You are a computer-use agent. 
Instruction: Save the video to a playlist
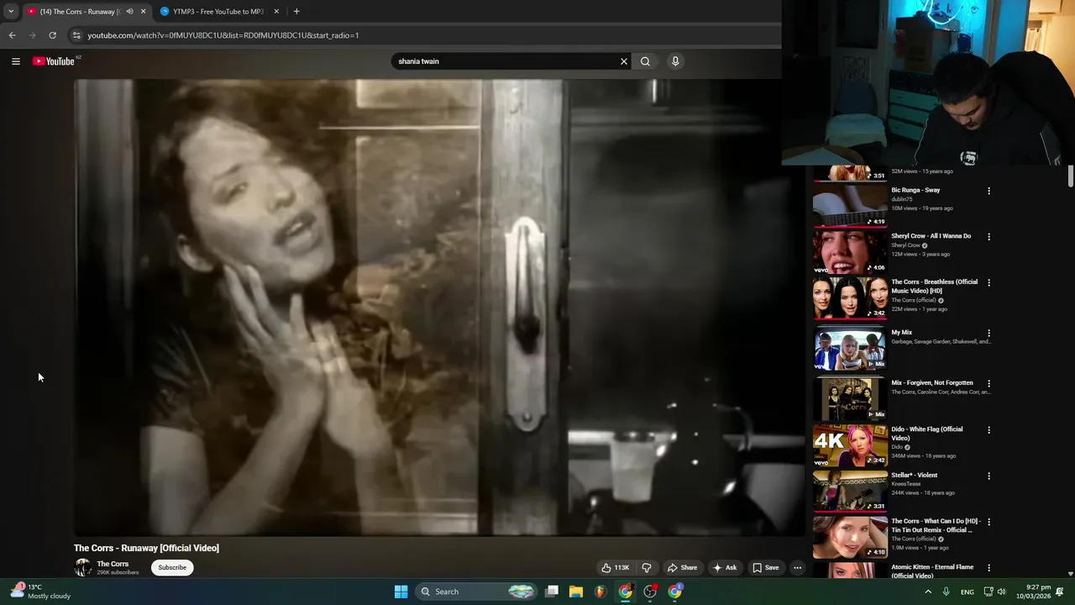[x=765, y=567]
